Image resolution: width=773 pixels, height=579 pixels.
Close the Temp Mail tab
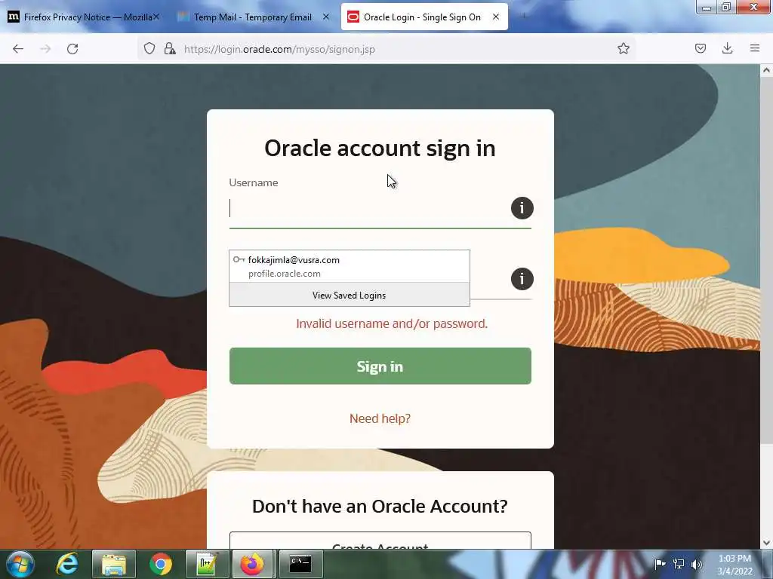326,17
